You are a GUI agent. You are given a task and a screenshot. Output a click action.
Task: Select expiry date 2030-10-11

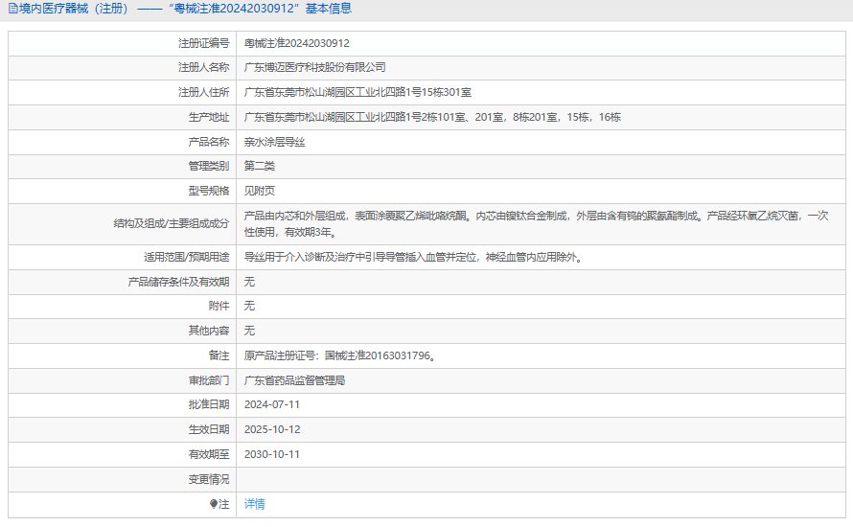pyautogui.click(x=272, y=455)
